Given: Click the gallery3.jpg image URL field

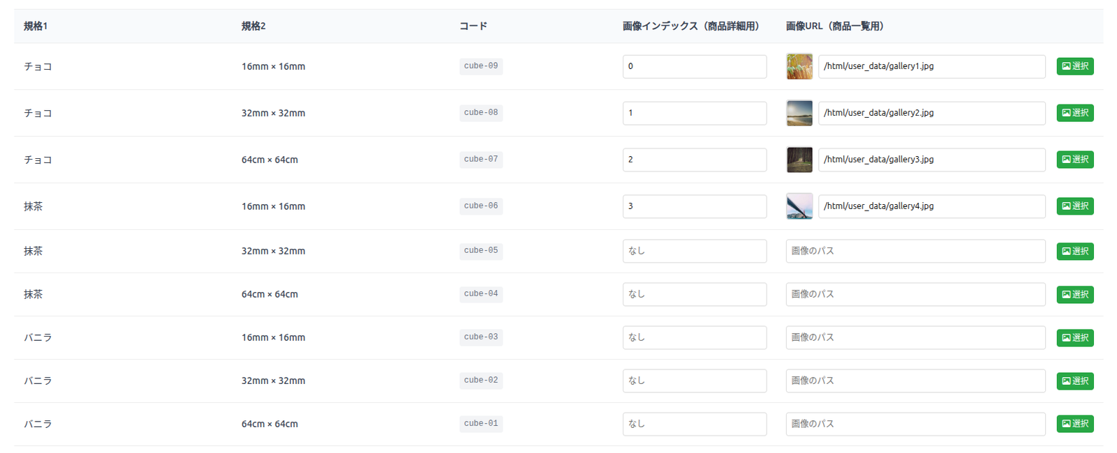Looking at the screenshot, I should (x=932, y=160).
